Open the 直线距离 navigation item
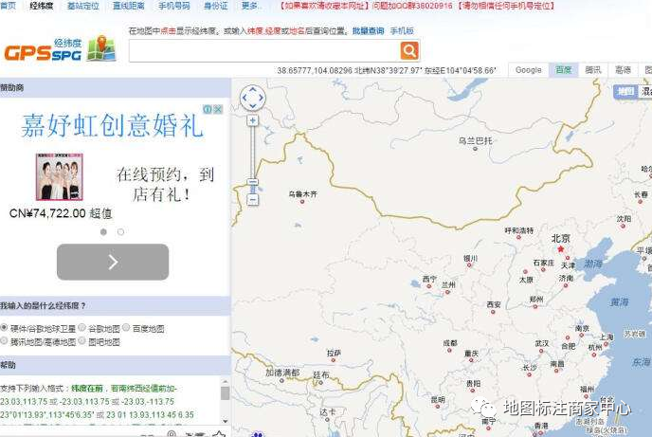Screen dimensions: 652x437 click(x=128, y=6)
